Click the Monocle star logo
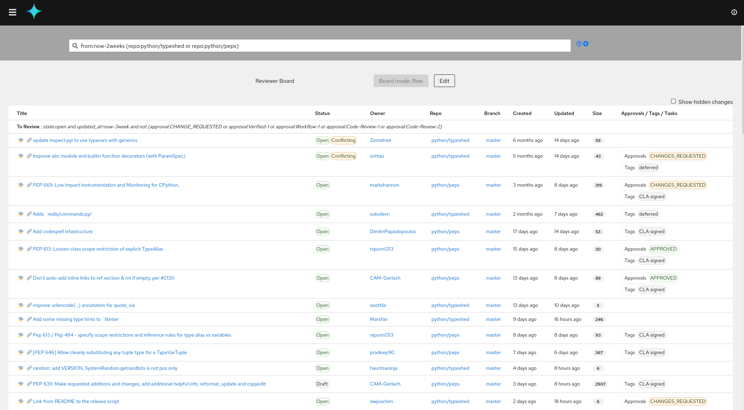744x410 pixels. [34, 12]
